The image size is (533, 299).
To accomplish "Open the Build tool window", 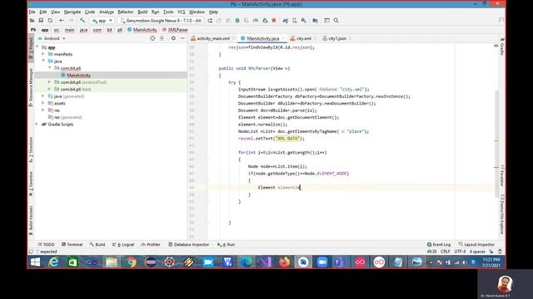I will click(x=97, y=244).
